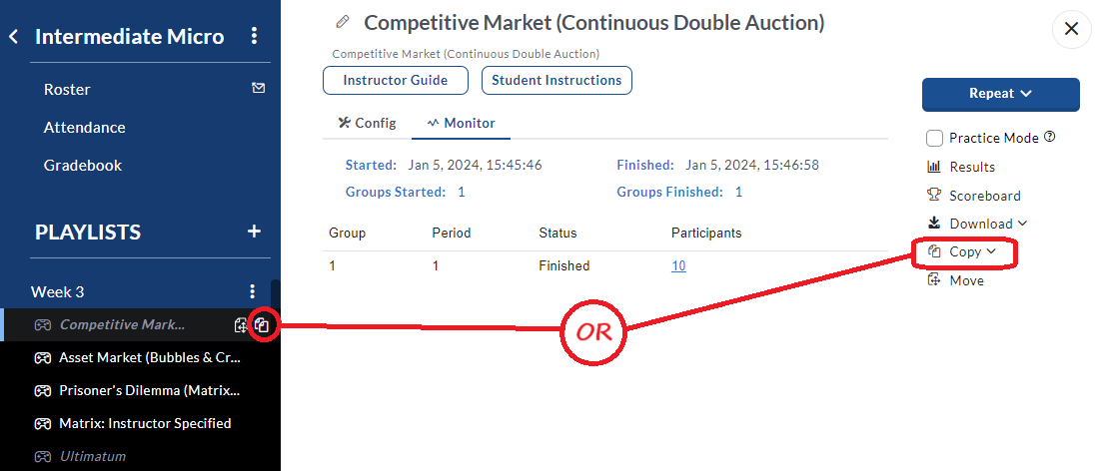Click the pencil edit icon beside the title
Screen dimensions: 1098x471
click(343, 22)
